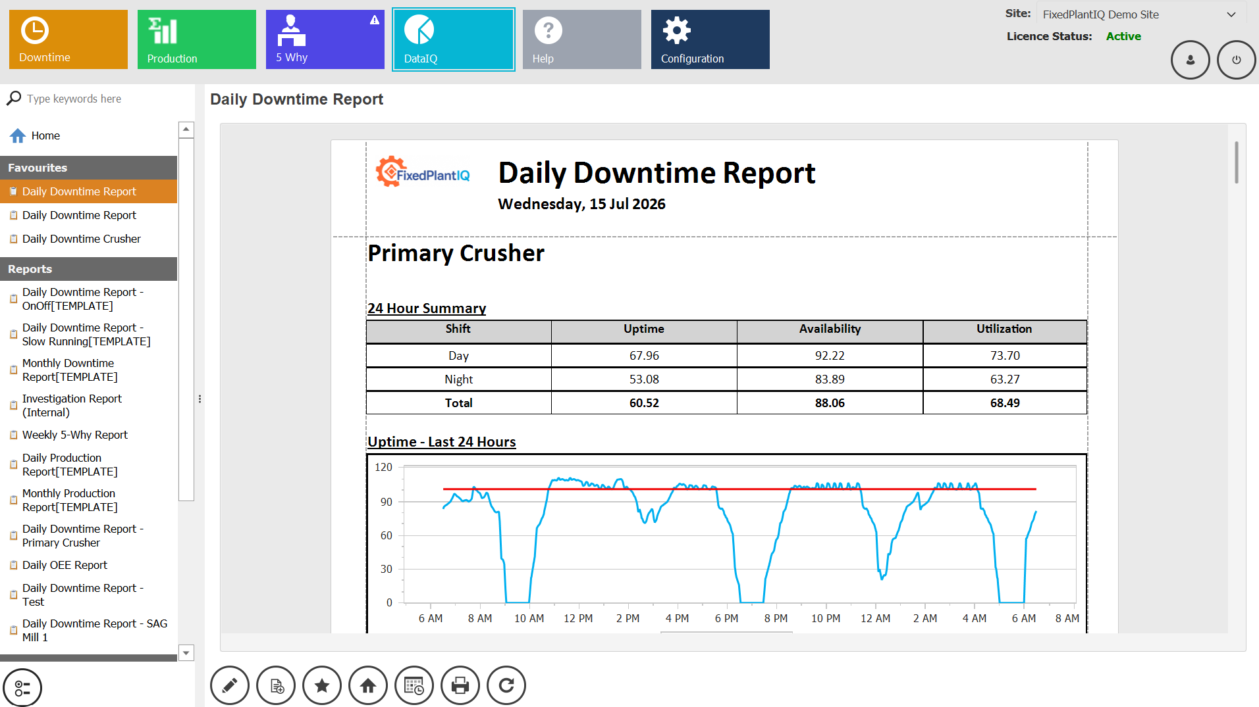Click the user profile icon button
The height and width of the screenshot is (707, 1259).
click(1191, 60)
